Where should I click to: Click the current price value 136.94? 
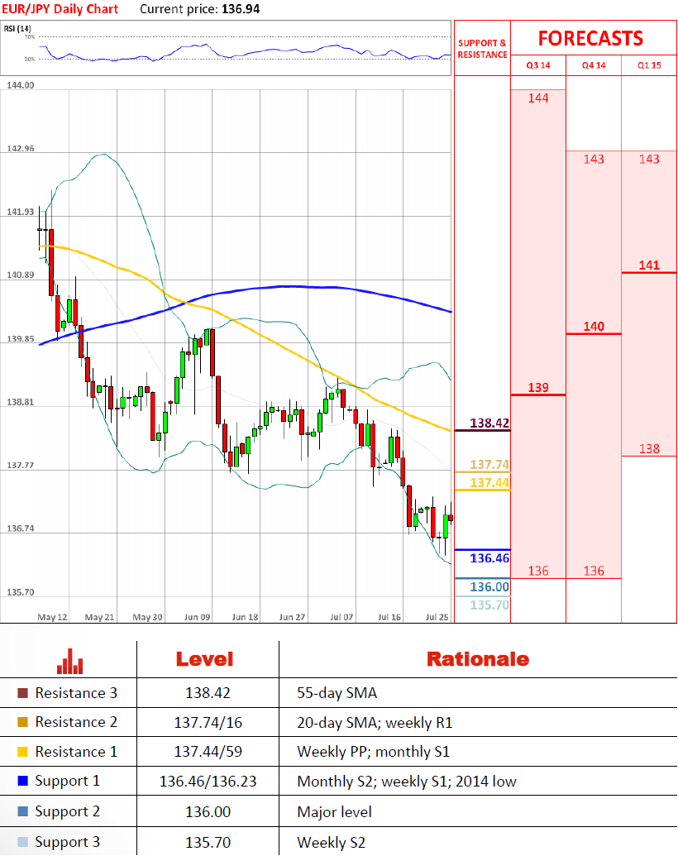241,9
